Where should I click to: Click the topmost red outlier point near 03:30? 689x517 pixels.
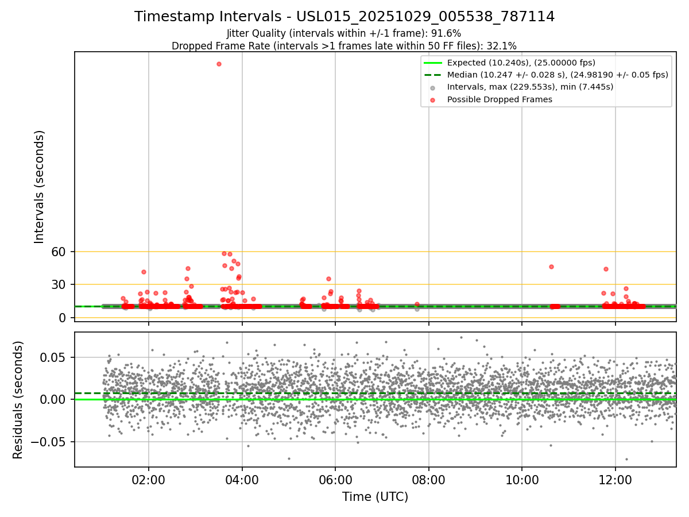[x=219, y=64]
